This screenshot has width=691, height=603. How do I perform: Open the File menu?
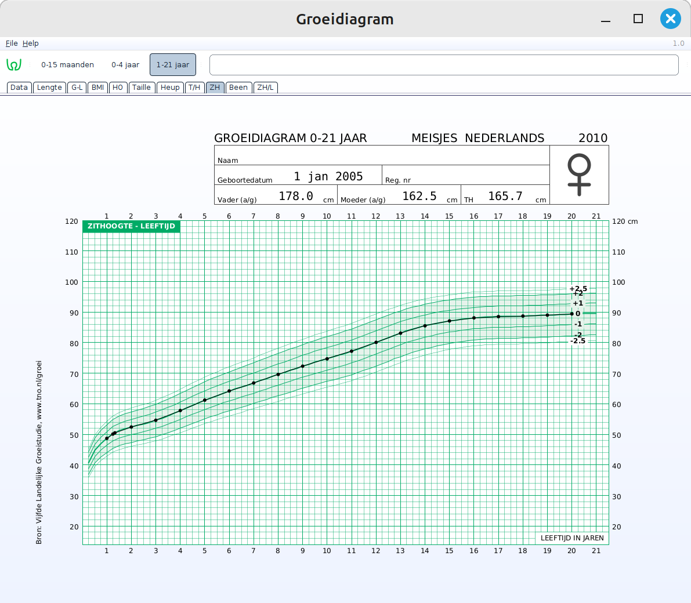(x=12, y=43)
